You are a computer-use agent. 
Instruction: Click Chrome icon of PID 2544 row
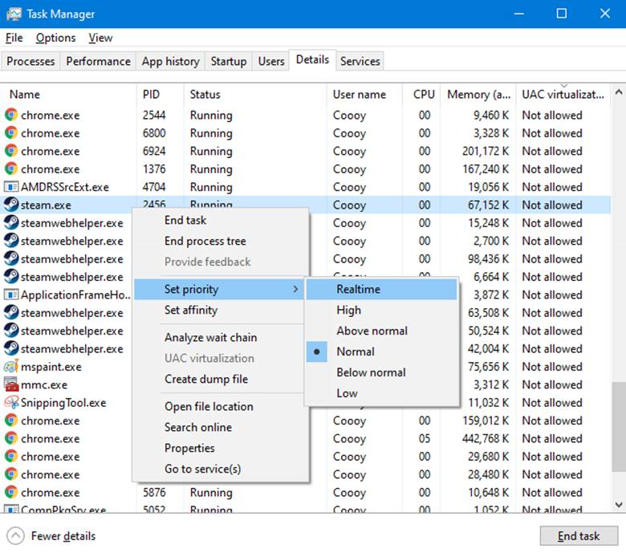(x=11, y=115)
